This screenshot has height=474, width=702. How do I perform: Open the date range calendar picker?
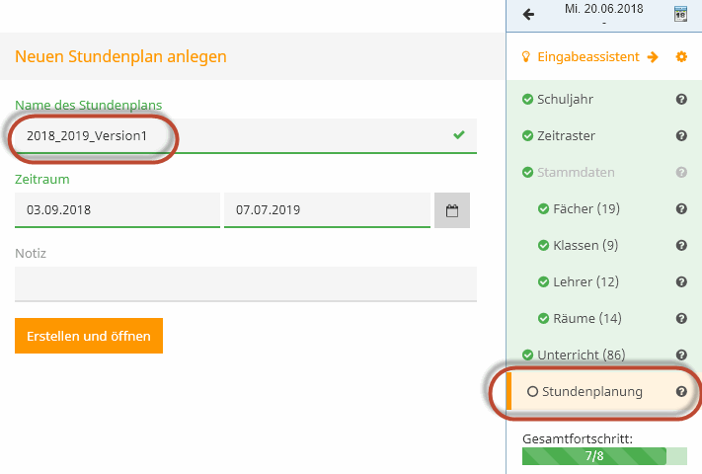pos(452,210)
